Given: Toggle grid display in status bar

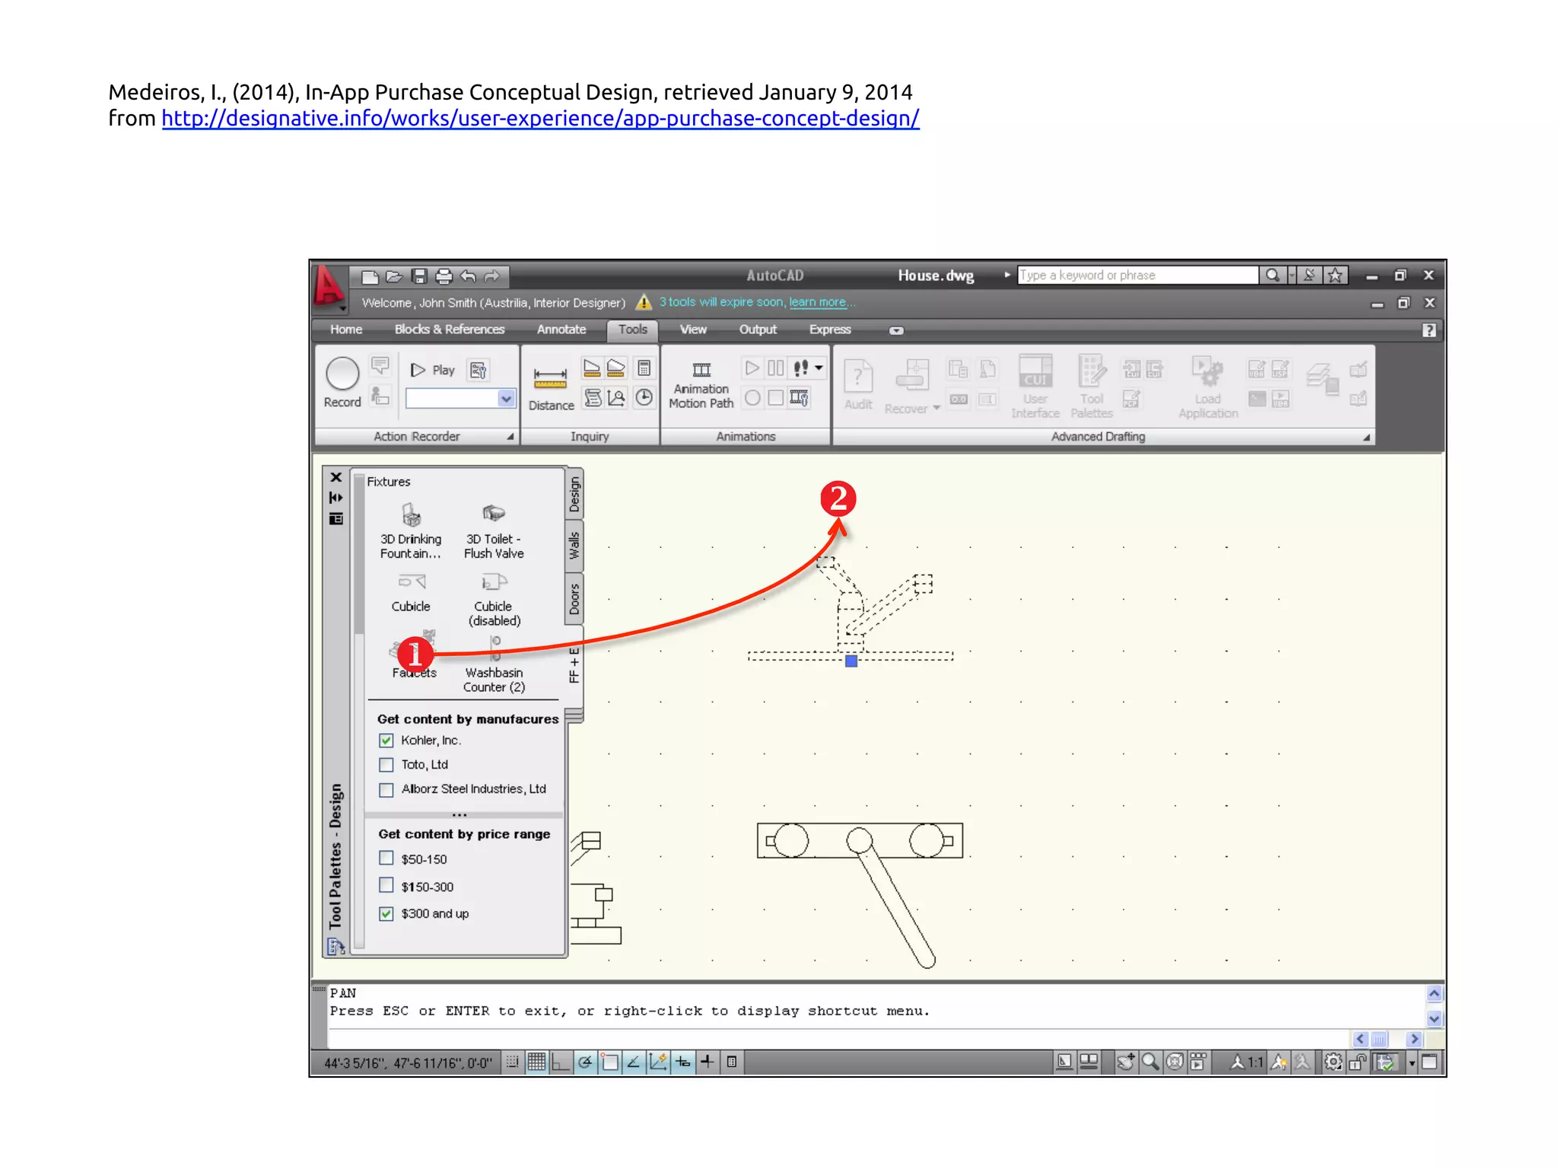Looking at the screenshot, I should 536,1062.
